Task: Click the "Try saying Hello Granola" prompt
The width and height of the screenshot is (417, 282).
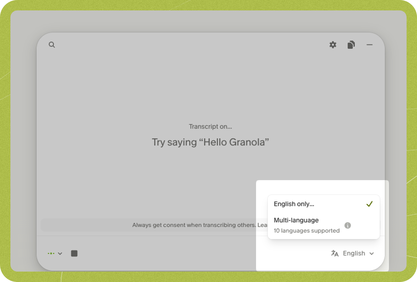Action: [211, 142]
